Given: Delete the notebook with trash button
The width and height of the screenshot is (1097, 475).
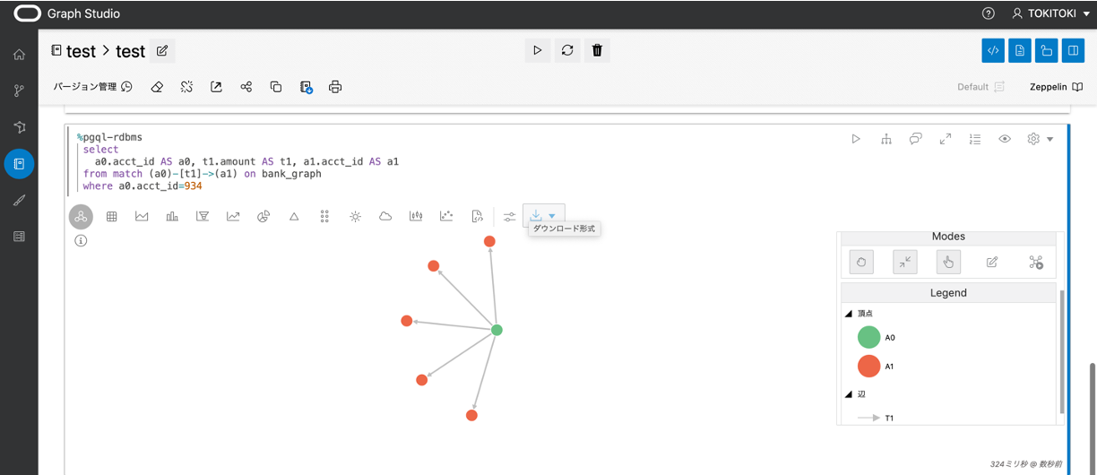Looking at the screenshot, I should click(x=598, y=50).
